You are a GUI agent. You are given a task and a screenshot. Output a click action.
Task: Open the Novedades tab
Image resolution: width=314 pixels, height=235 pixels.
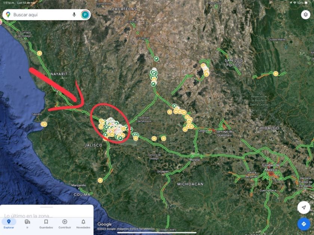[83, 223]
